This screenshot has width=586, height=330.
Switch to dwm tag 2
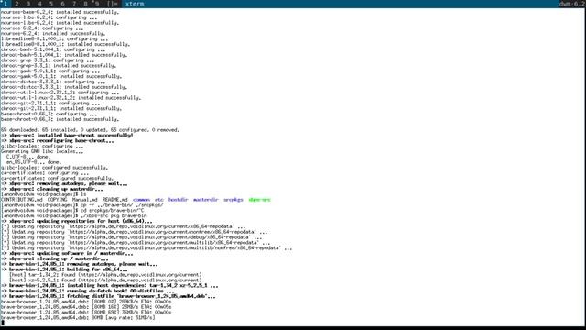click(x=16, y=4)
